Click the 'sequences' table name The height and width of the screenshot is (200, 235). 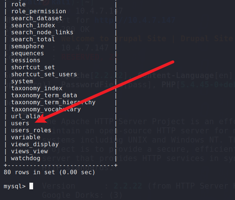[x=28, y=53]
